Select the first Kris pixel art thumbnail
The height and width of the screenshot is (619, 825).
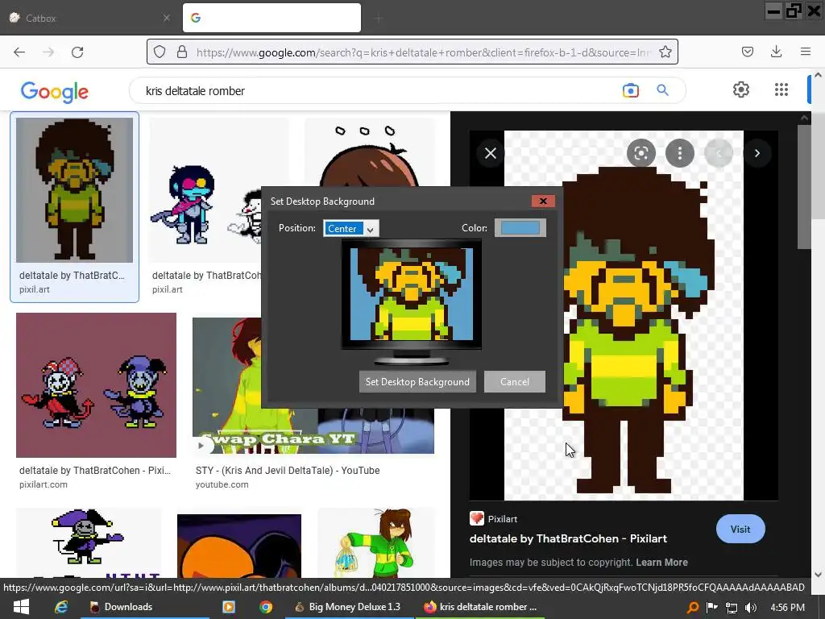[74, 190]
